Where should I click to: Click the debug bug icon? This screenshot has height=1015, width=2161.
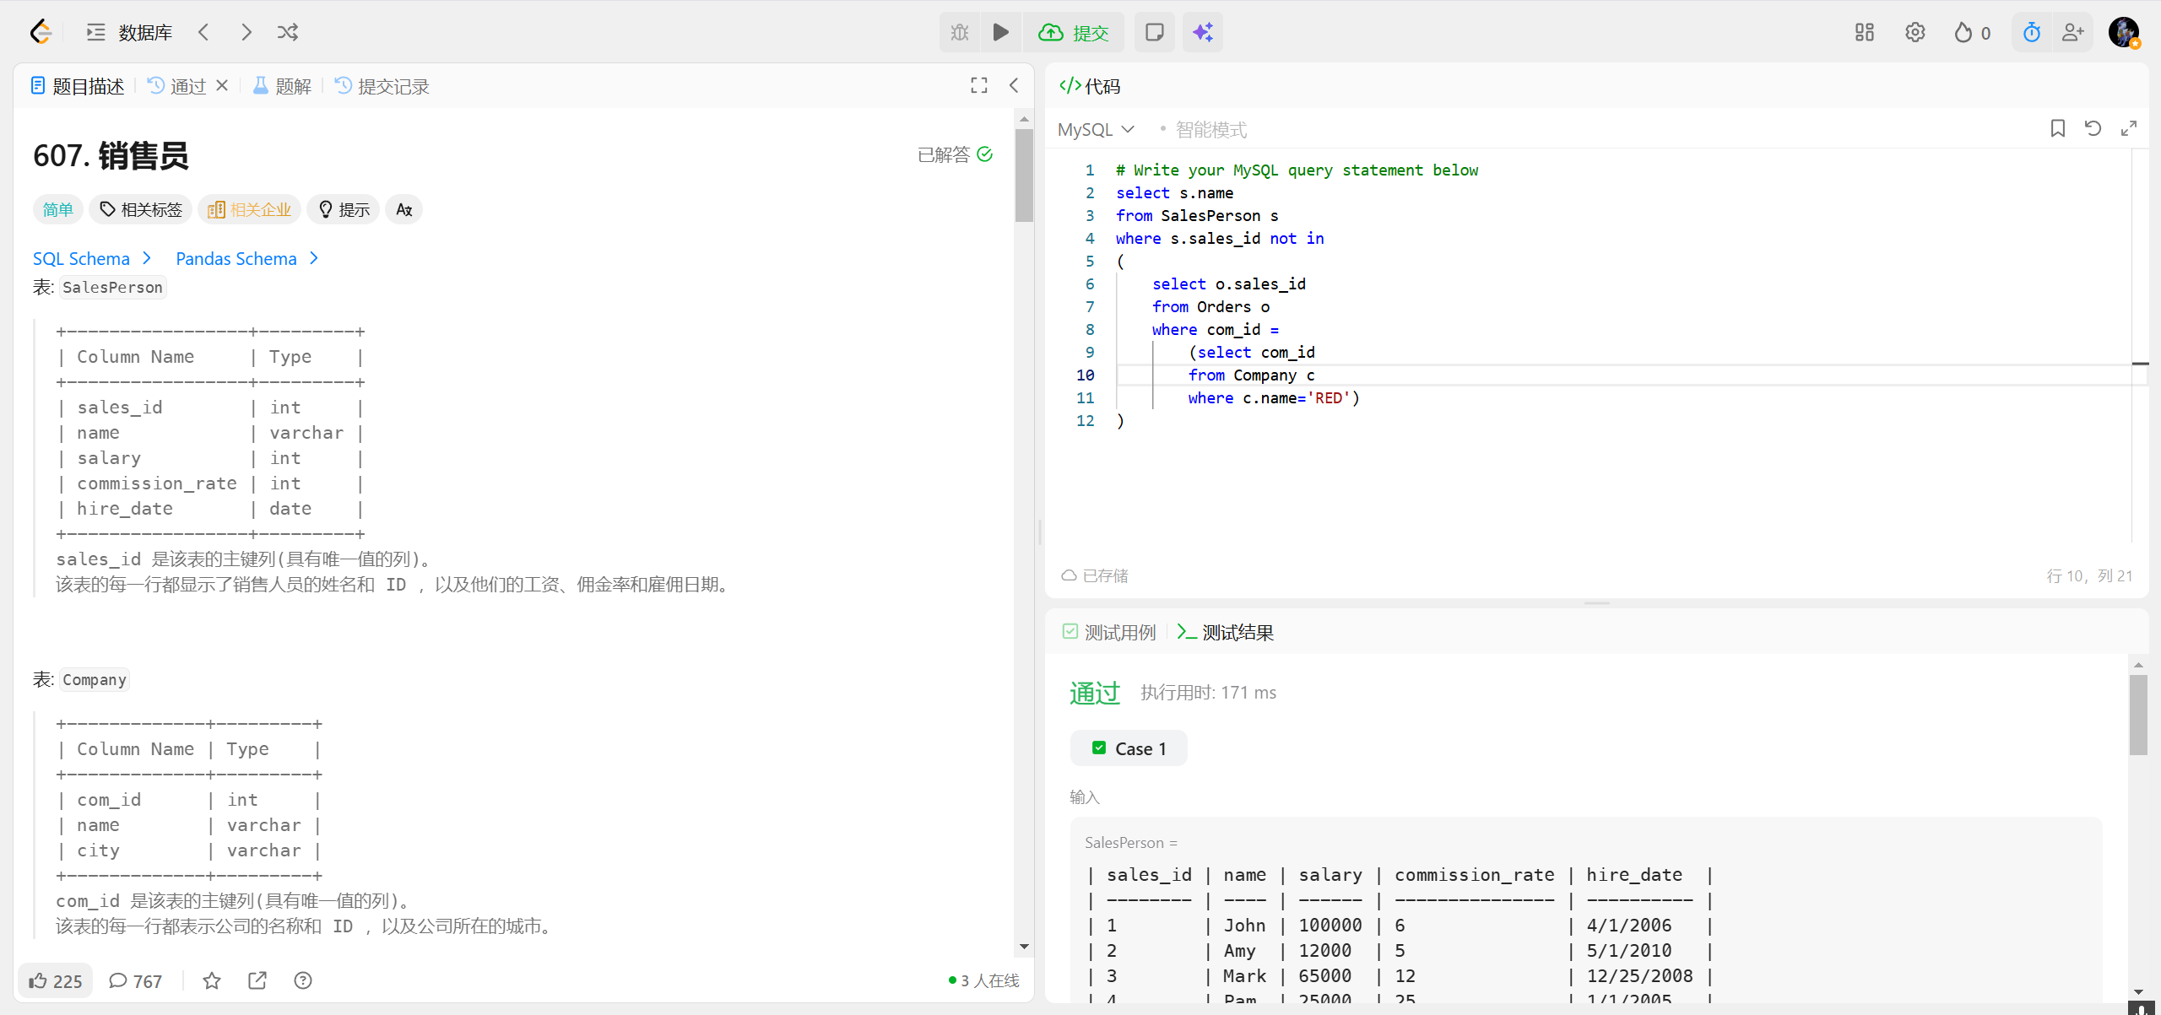pyautogui.click(x=960, y=32)
